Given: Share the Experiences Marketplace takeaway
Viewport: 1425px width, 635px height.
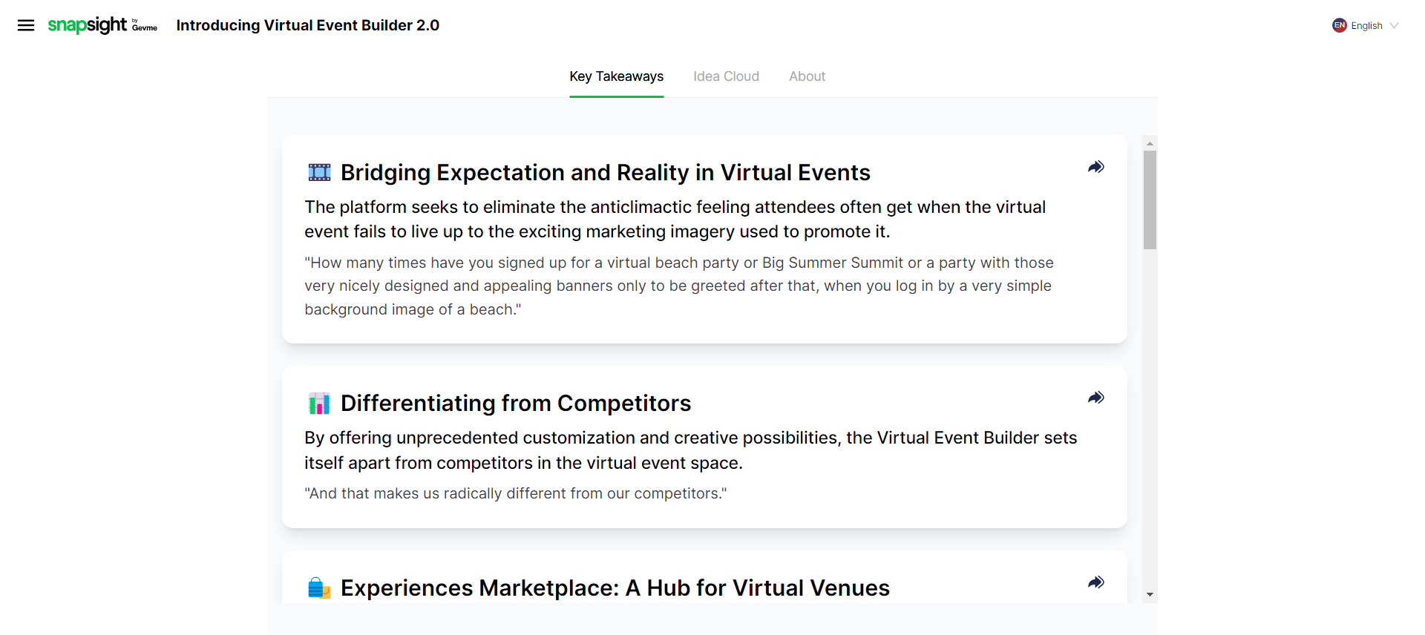Looking at the screenshot, I should click(x=1095, y=582).
